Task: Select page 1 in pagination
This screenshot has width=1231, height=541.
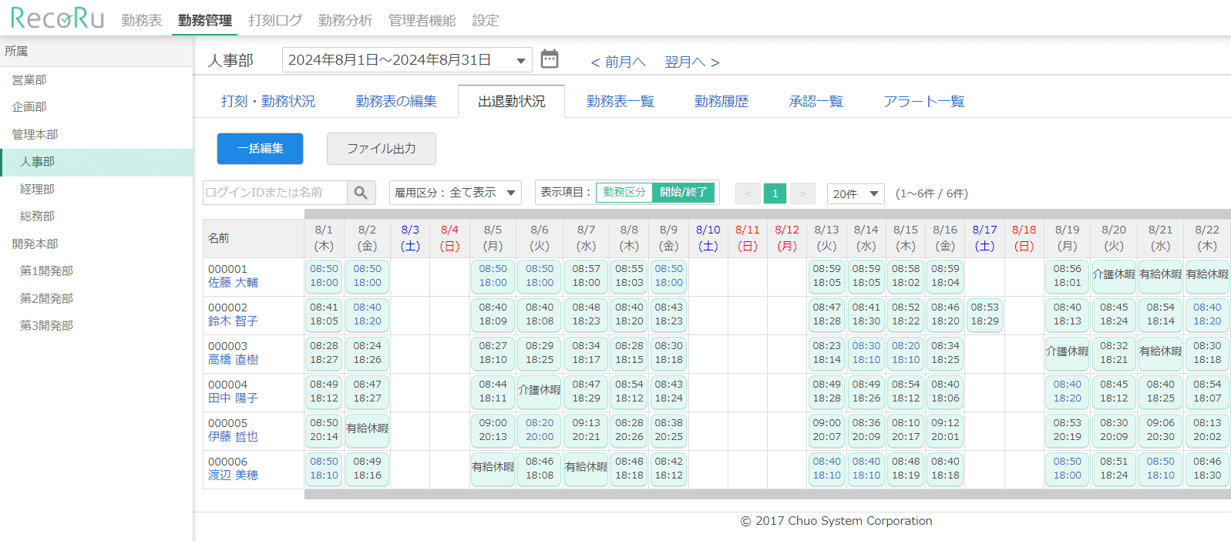Action: pos(775,193)
